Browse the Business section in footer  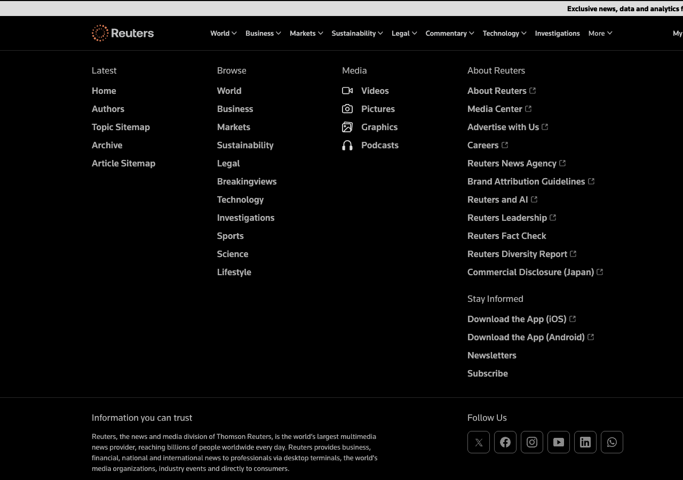235,109
